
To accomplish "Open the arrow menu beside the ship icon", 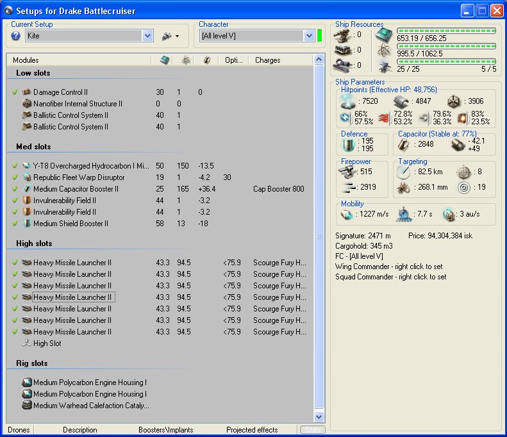I will 177,36.
